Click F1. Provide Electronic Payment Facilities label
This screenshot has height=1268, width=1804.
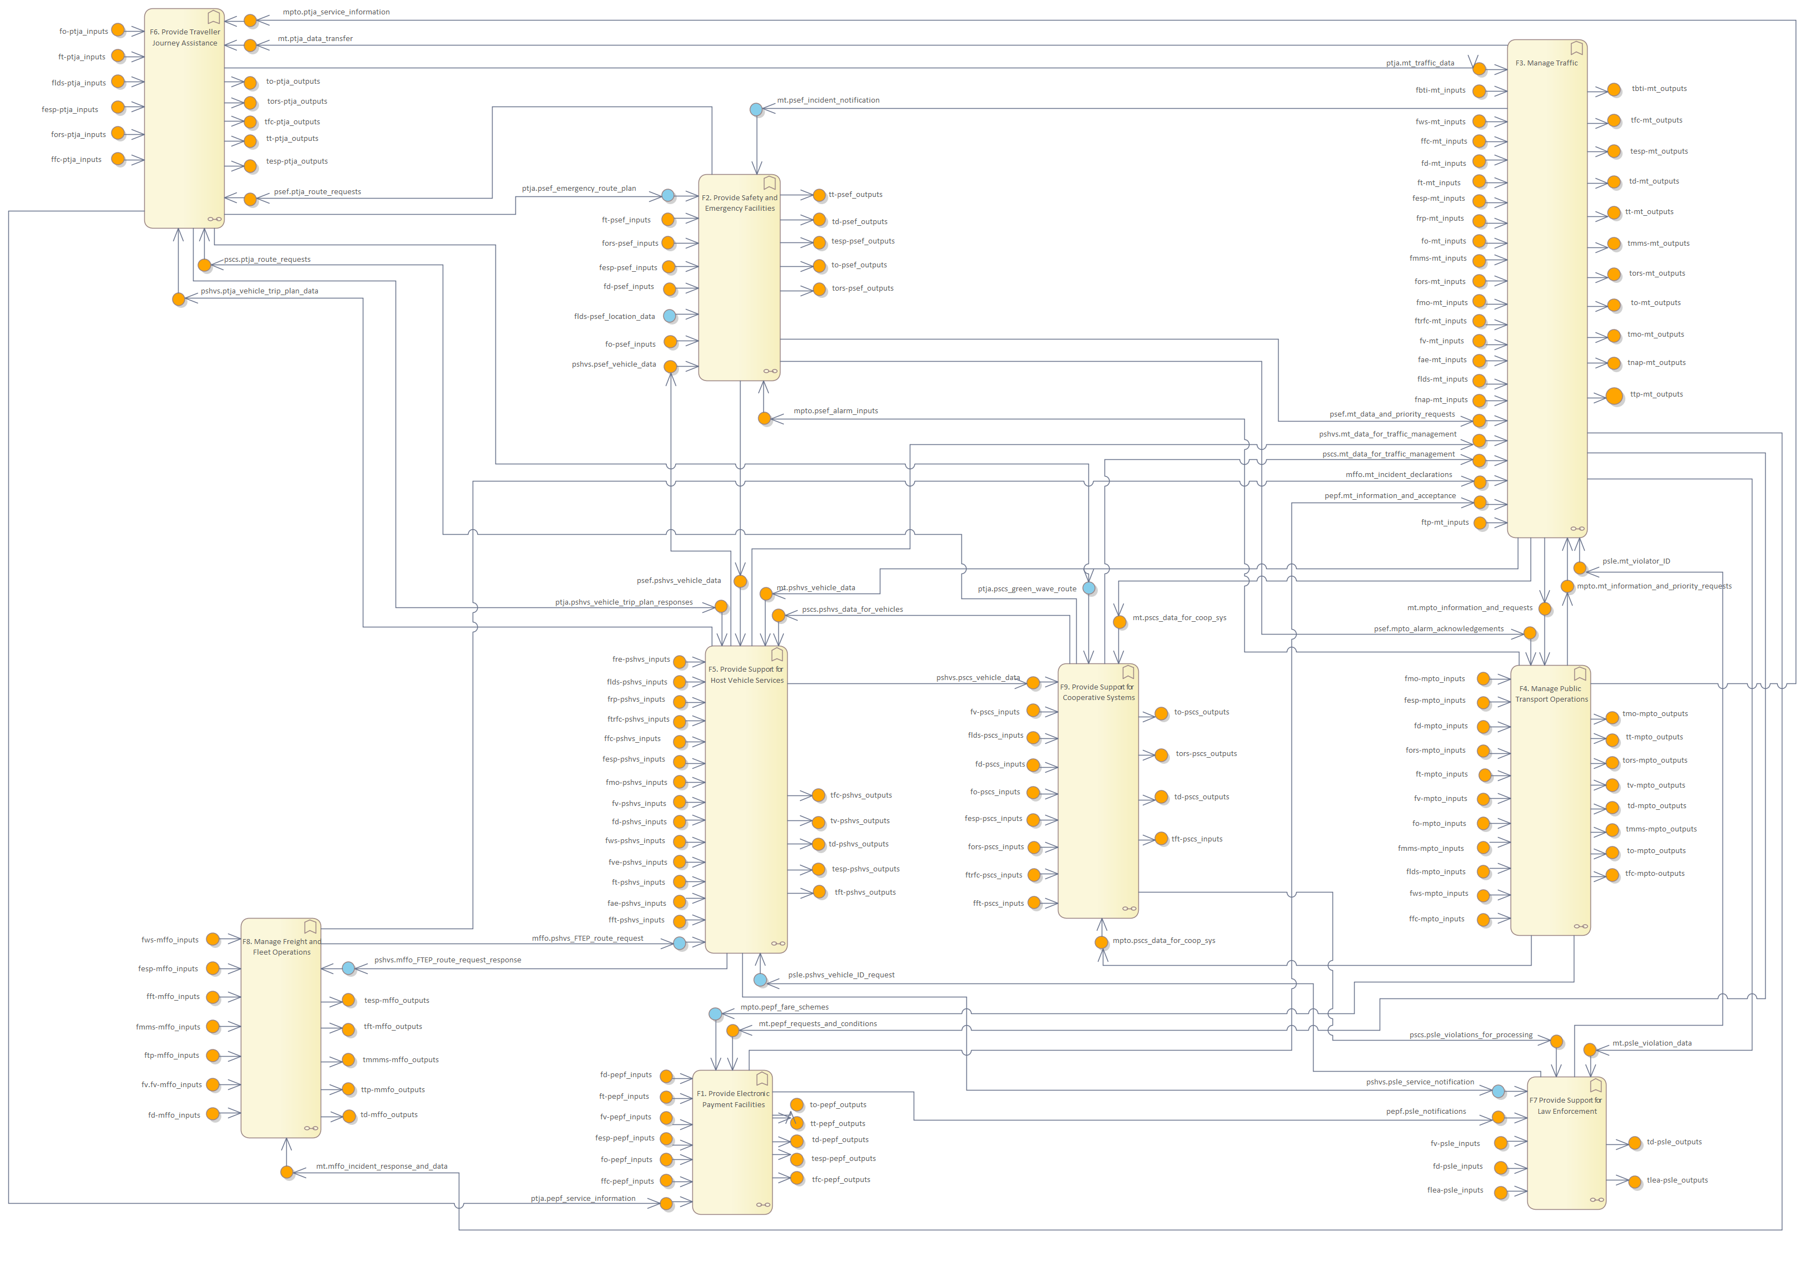pos(732,1099)
